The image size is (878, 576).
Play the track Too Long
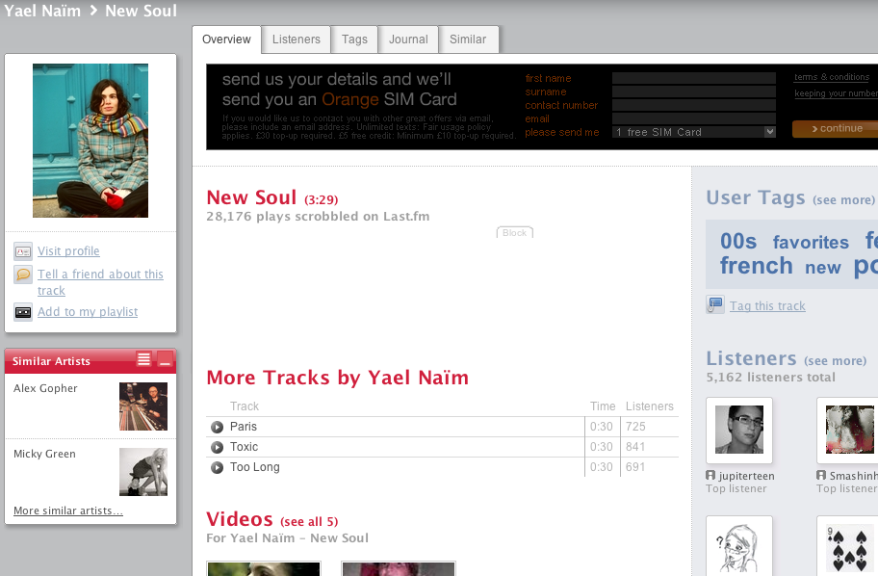coord(217,467)
